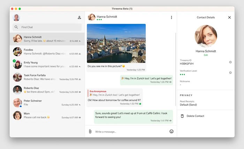Image resolution: width=244 pixels, height=149 pixels.
Task: Click group icon on Foodies chat row
Action: (80, 54)
